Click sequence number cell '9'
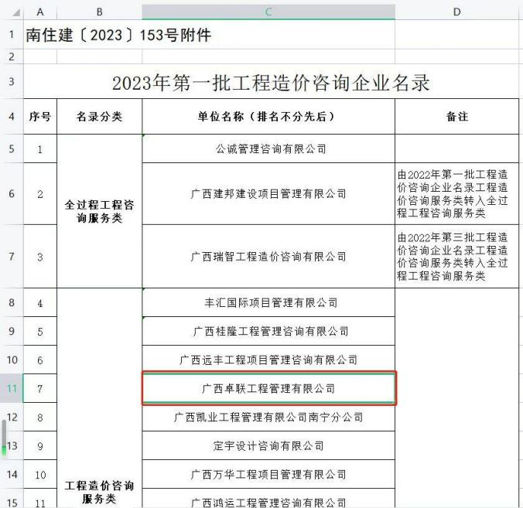Viewport: 523px width, 508px height. coord(40,445)
